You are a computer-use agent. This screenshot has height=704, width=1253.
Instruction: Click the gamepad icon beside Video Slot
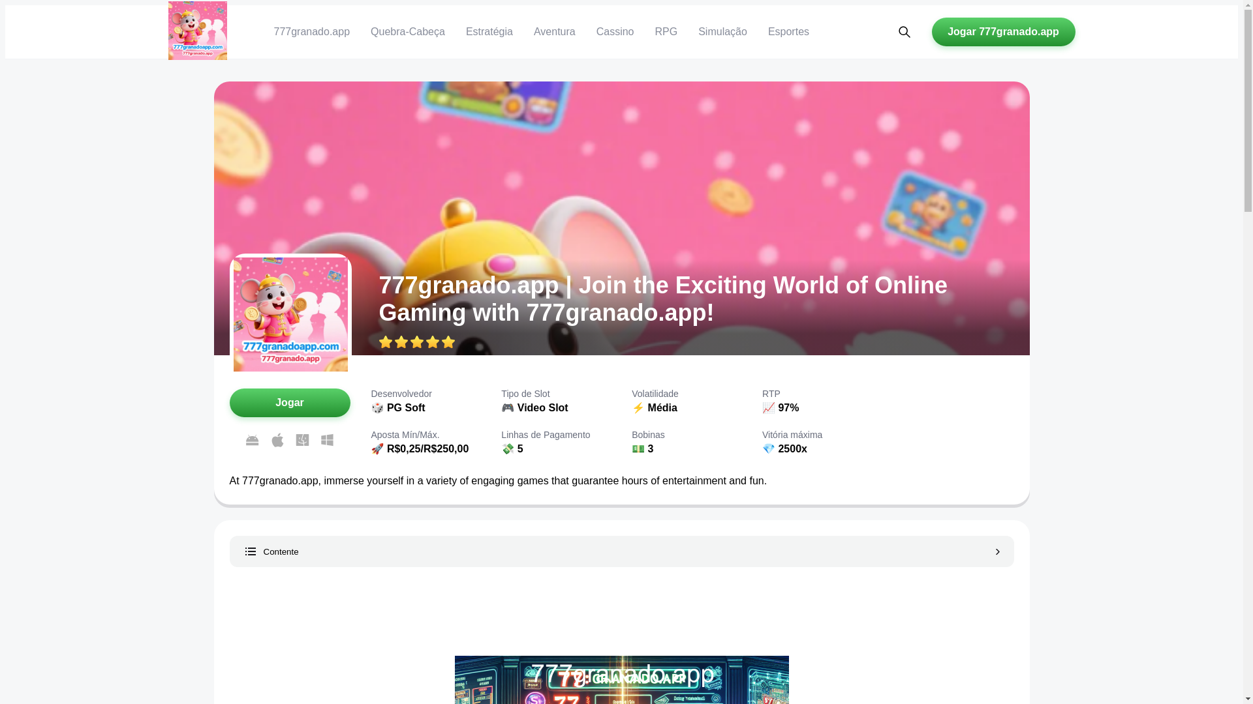[508, 408]
